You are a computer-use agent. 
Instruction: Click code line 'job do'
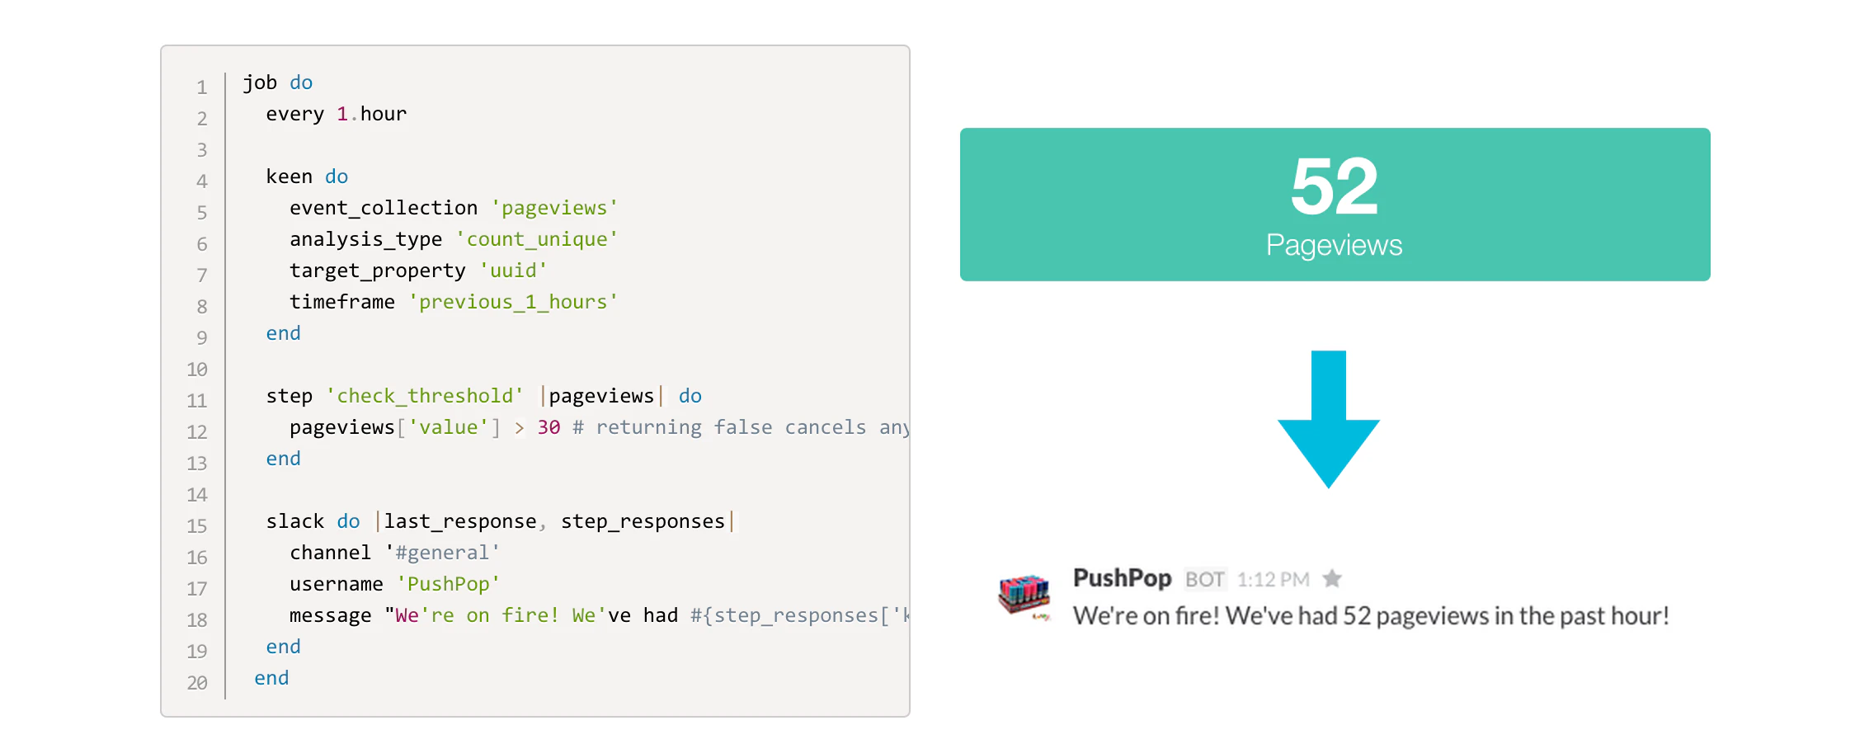pyautogui.click(x=278, y=82)
